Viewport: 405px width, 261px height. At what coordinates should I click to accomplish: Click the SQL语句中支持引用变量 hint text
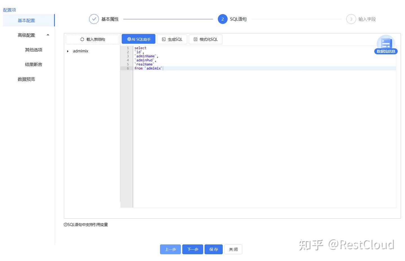(88, 224)
